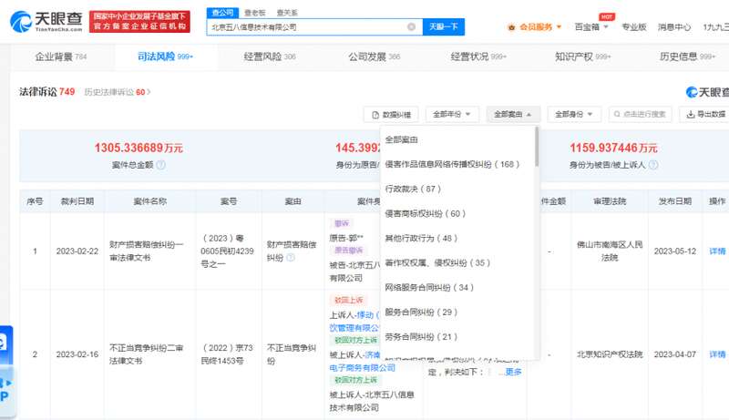This screenshot has height=420, width=729.
Task: Switch to the 经营风险 tab
Action: 270,56
